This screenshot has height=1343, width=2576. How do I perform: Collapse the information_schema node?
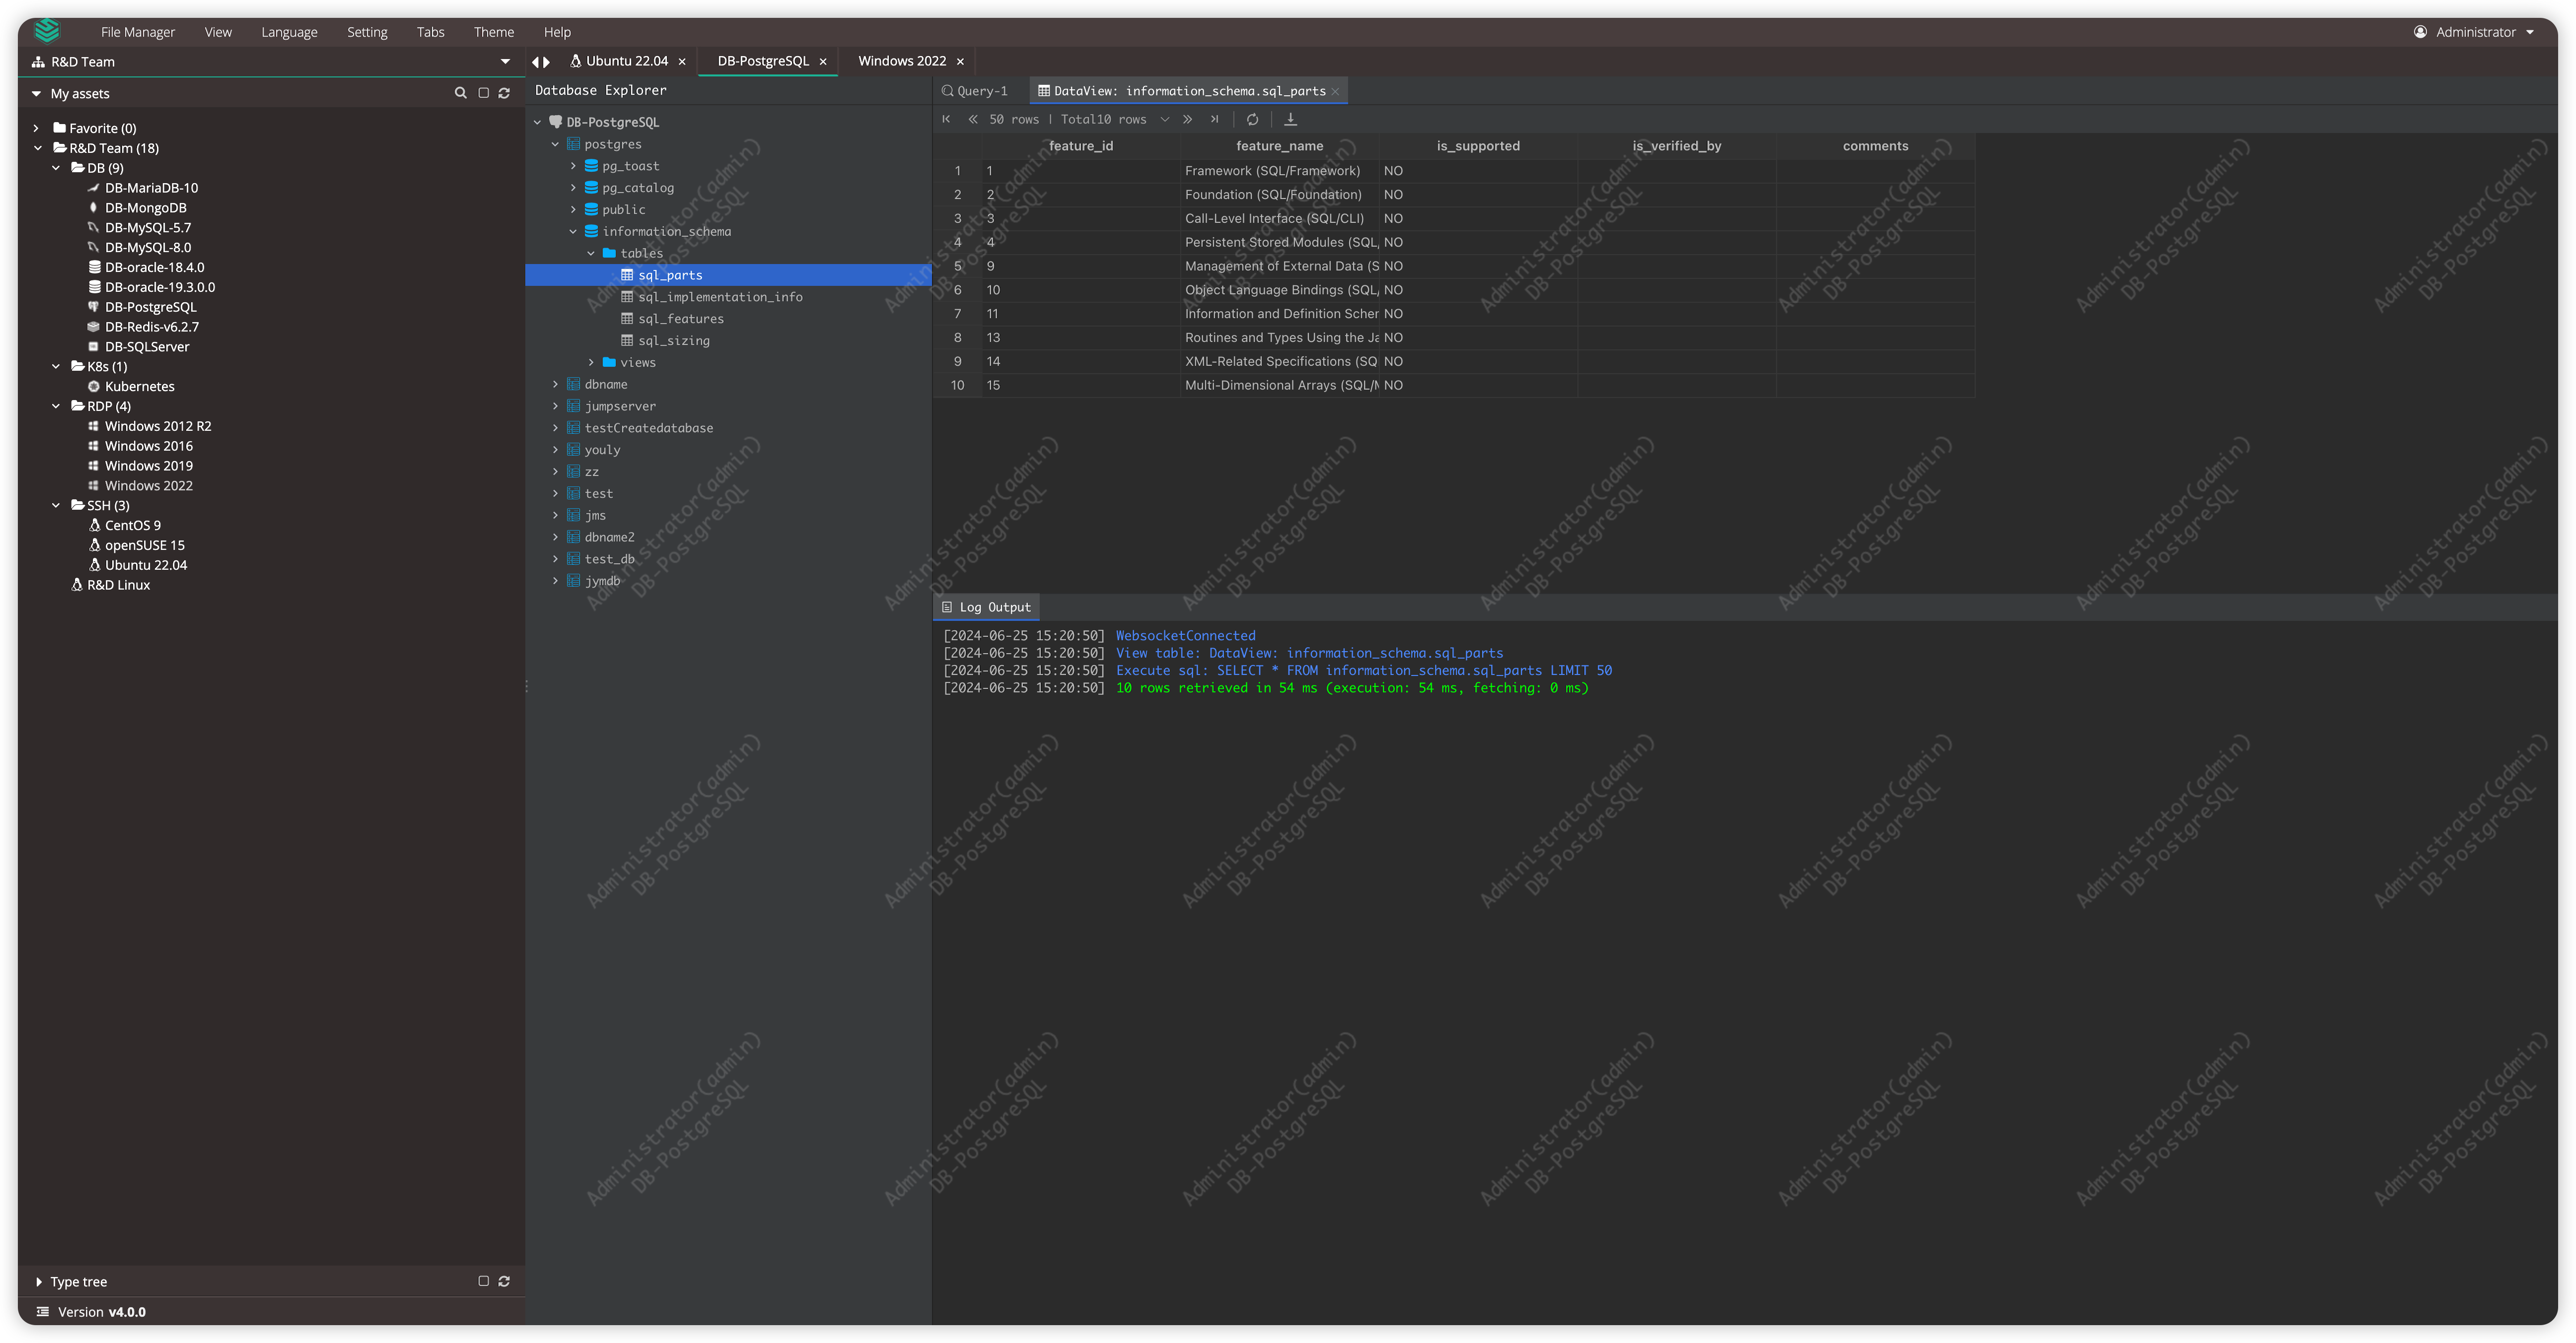pos(573,232)
